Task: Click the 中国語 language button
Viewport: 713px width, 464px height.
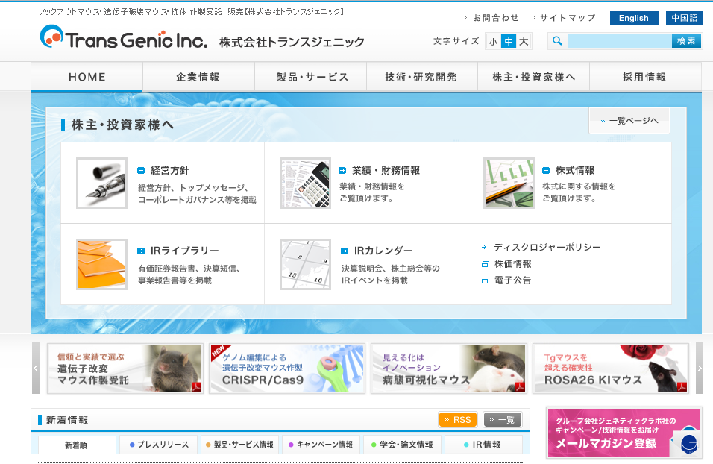Action: 685,18
